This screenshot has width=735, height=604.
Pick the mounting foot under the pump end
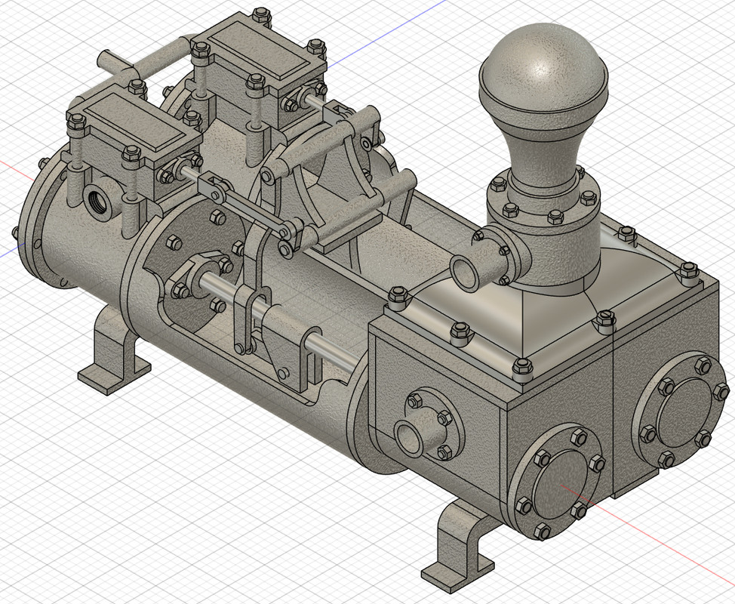click(460, 547)
